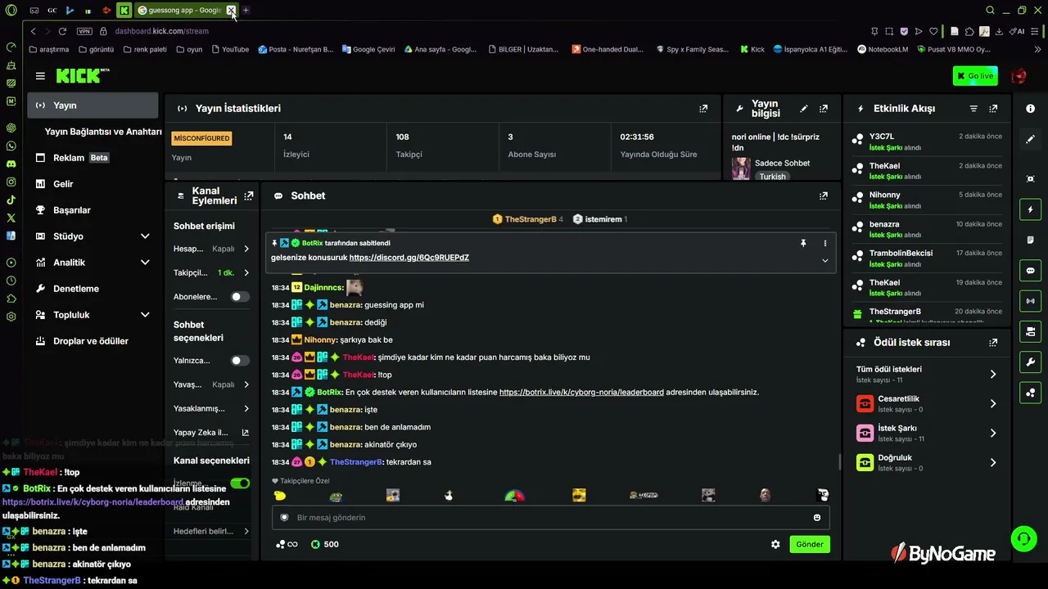This screenshot has height=589, width=1048.
Task: Pop out the Yayın bilgisi panel
Action: (824, 108)
